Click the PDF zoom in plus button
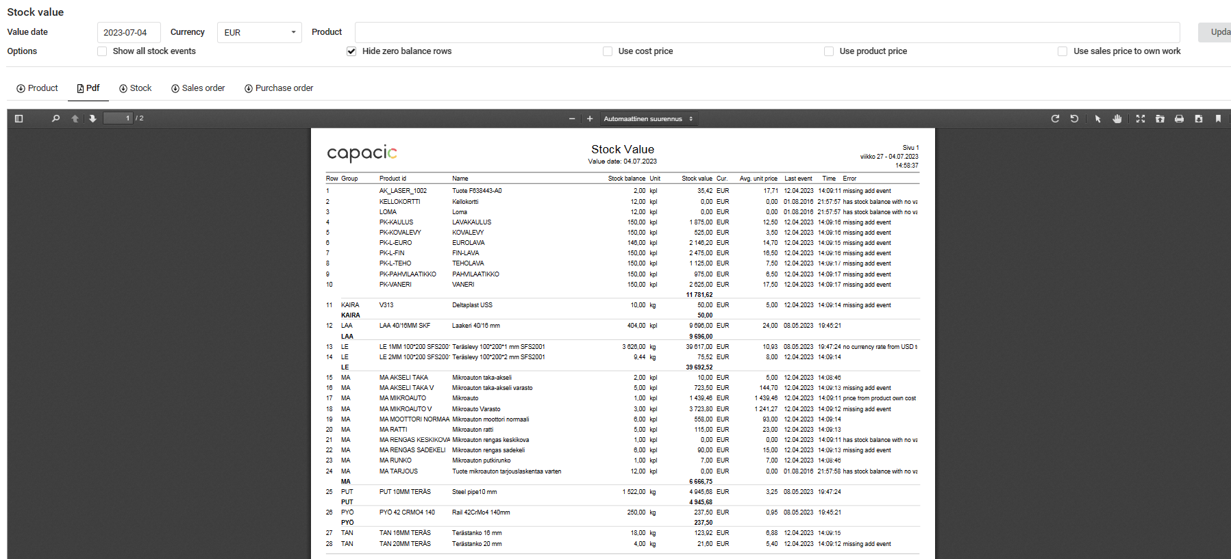The image size is (1231, 559). [590, 118]
